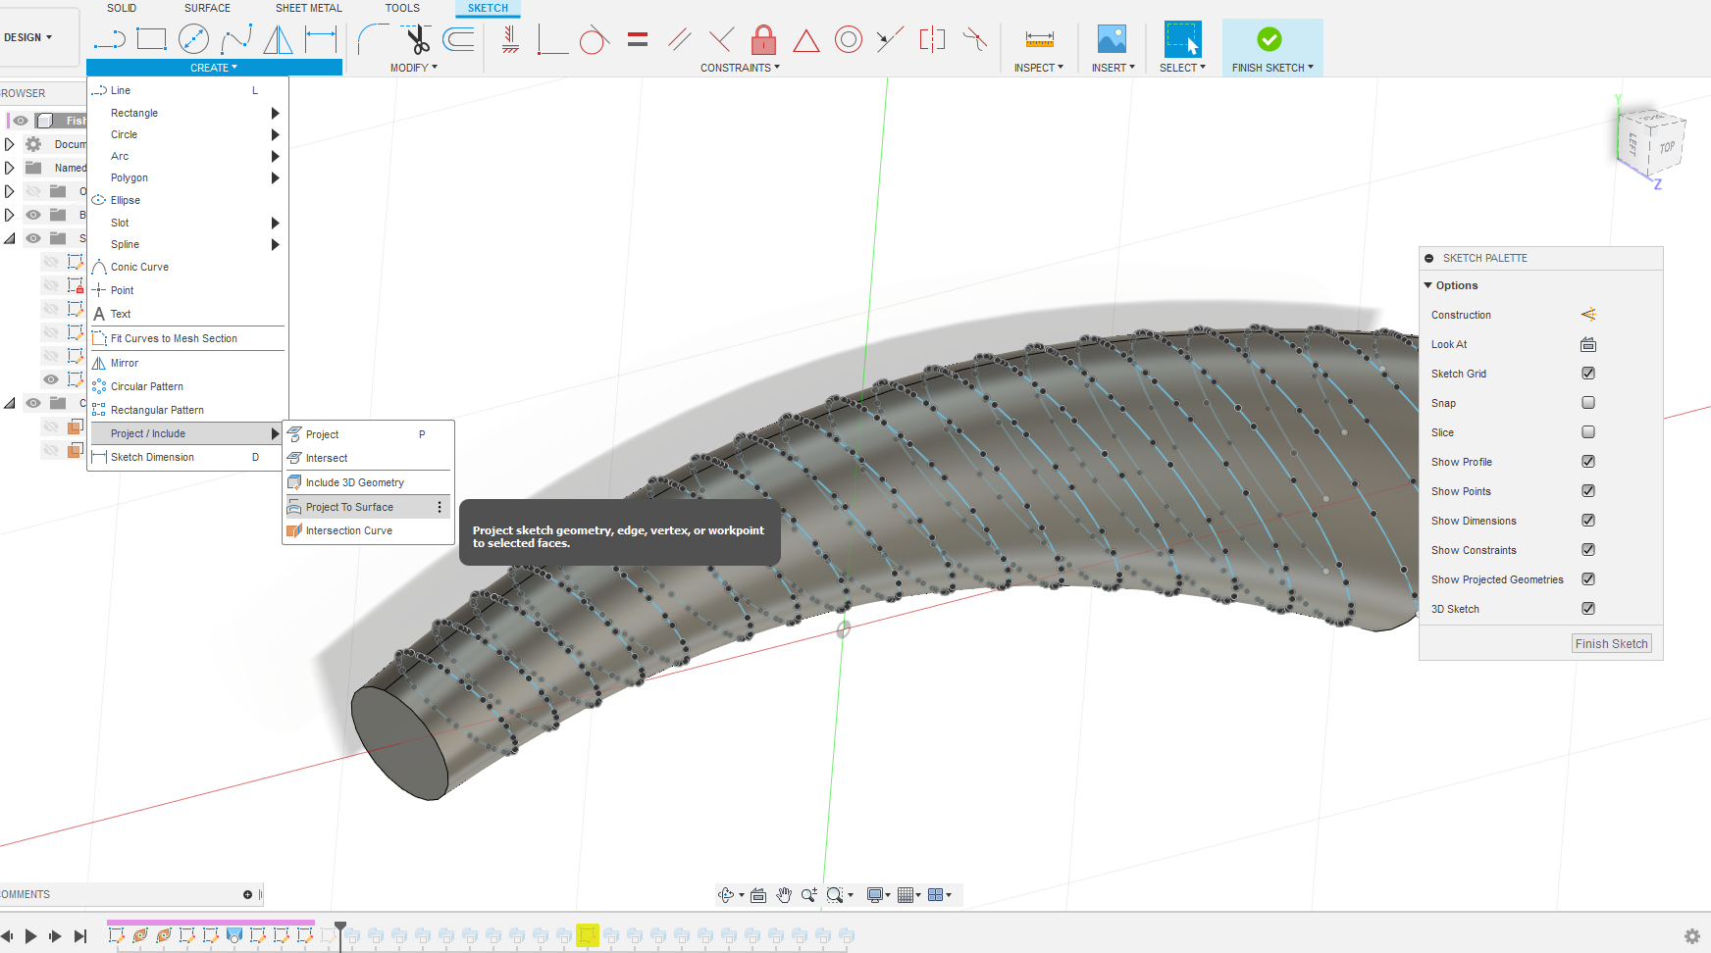Screen dimensions: 1711x953
Task: Uncheck the Sketch Grid checkbox
Action: [x=1588, y=374]
